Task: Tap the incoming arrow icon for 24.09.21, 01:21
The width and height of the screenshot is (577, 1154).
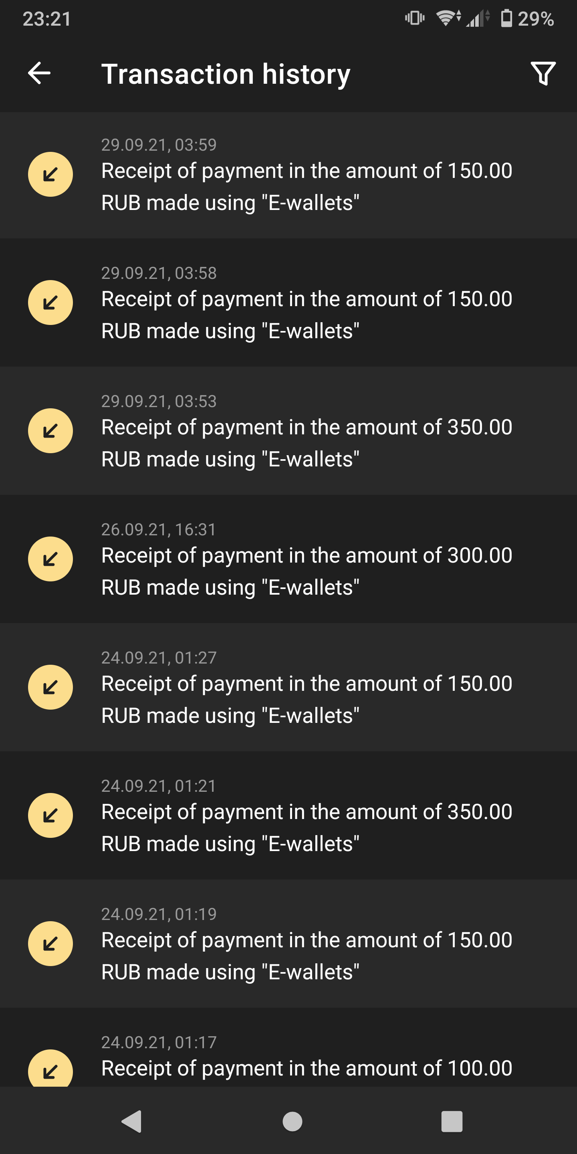Action: (50, 815)
